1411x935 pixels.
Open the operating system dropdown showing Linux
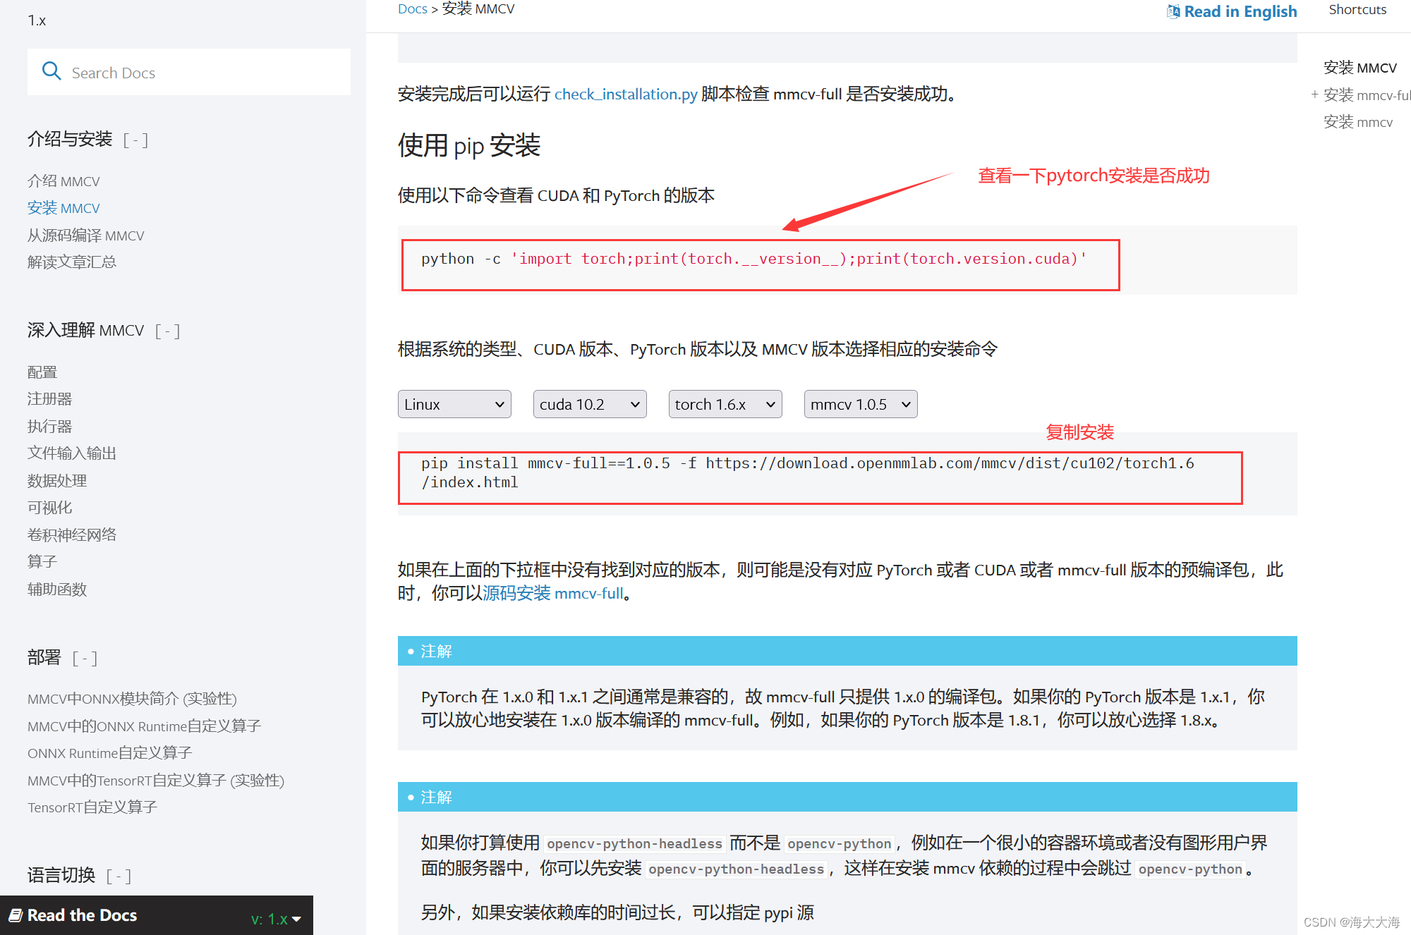coord(454,403)
